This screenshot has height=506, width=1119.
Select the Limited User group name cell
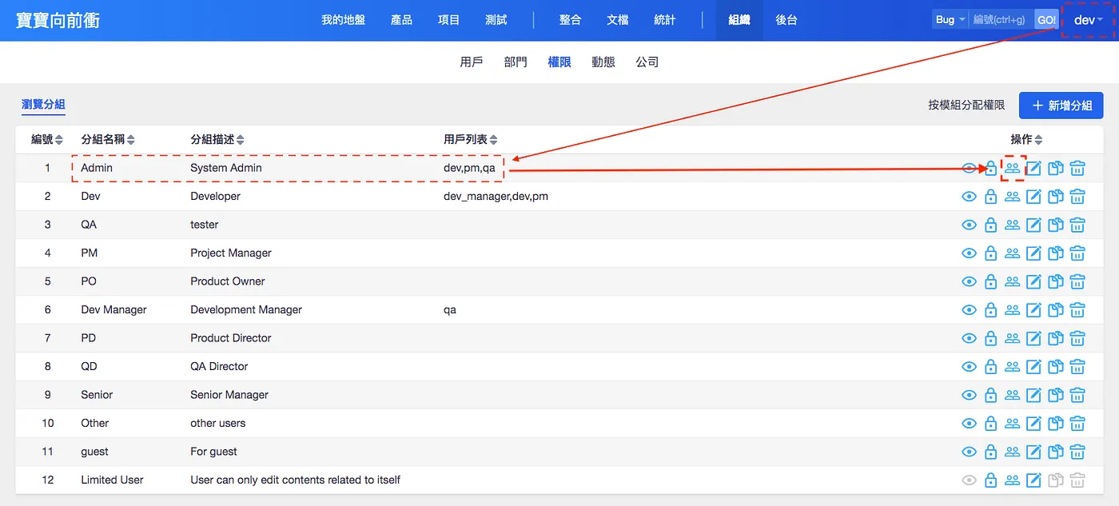point(112,480)
